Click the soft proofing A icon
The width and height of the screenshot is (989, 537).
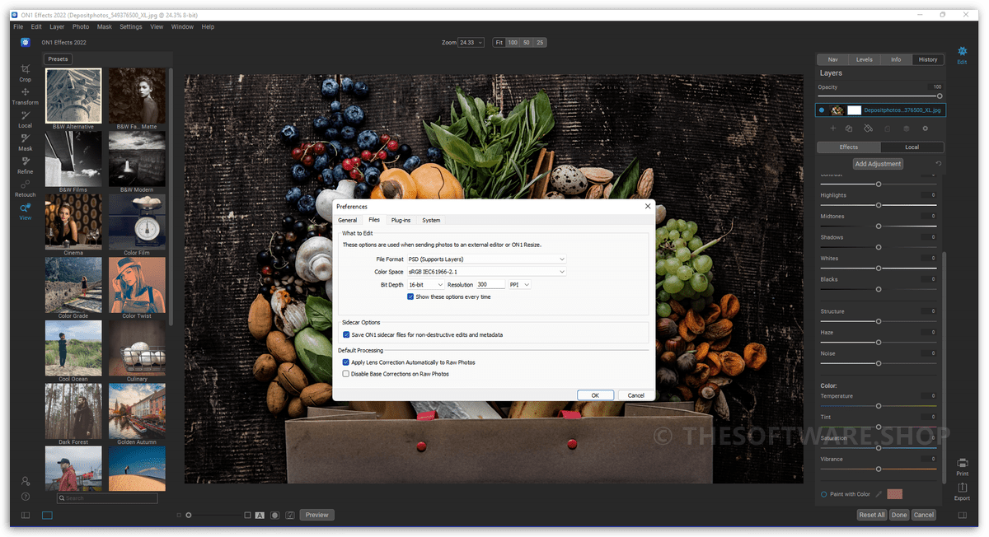[x=260, y=516]
